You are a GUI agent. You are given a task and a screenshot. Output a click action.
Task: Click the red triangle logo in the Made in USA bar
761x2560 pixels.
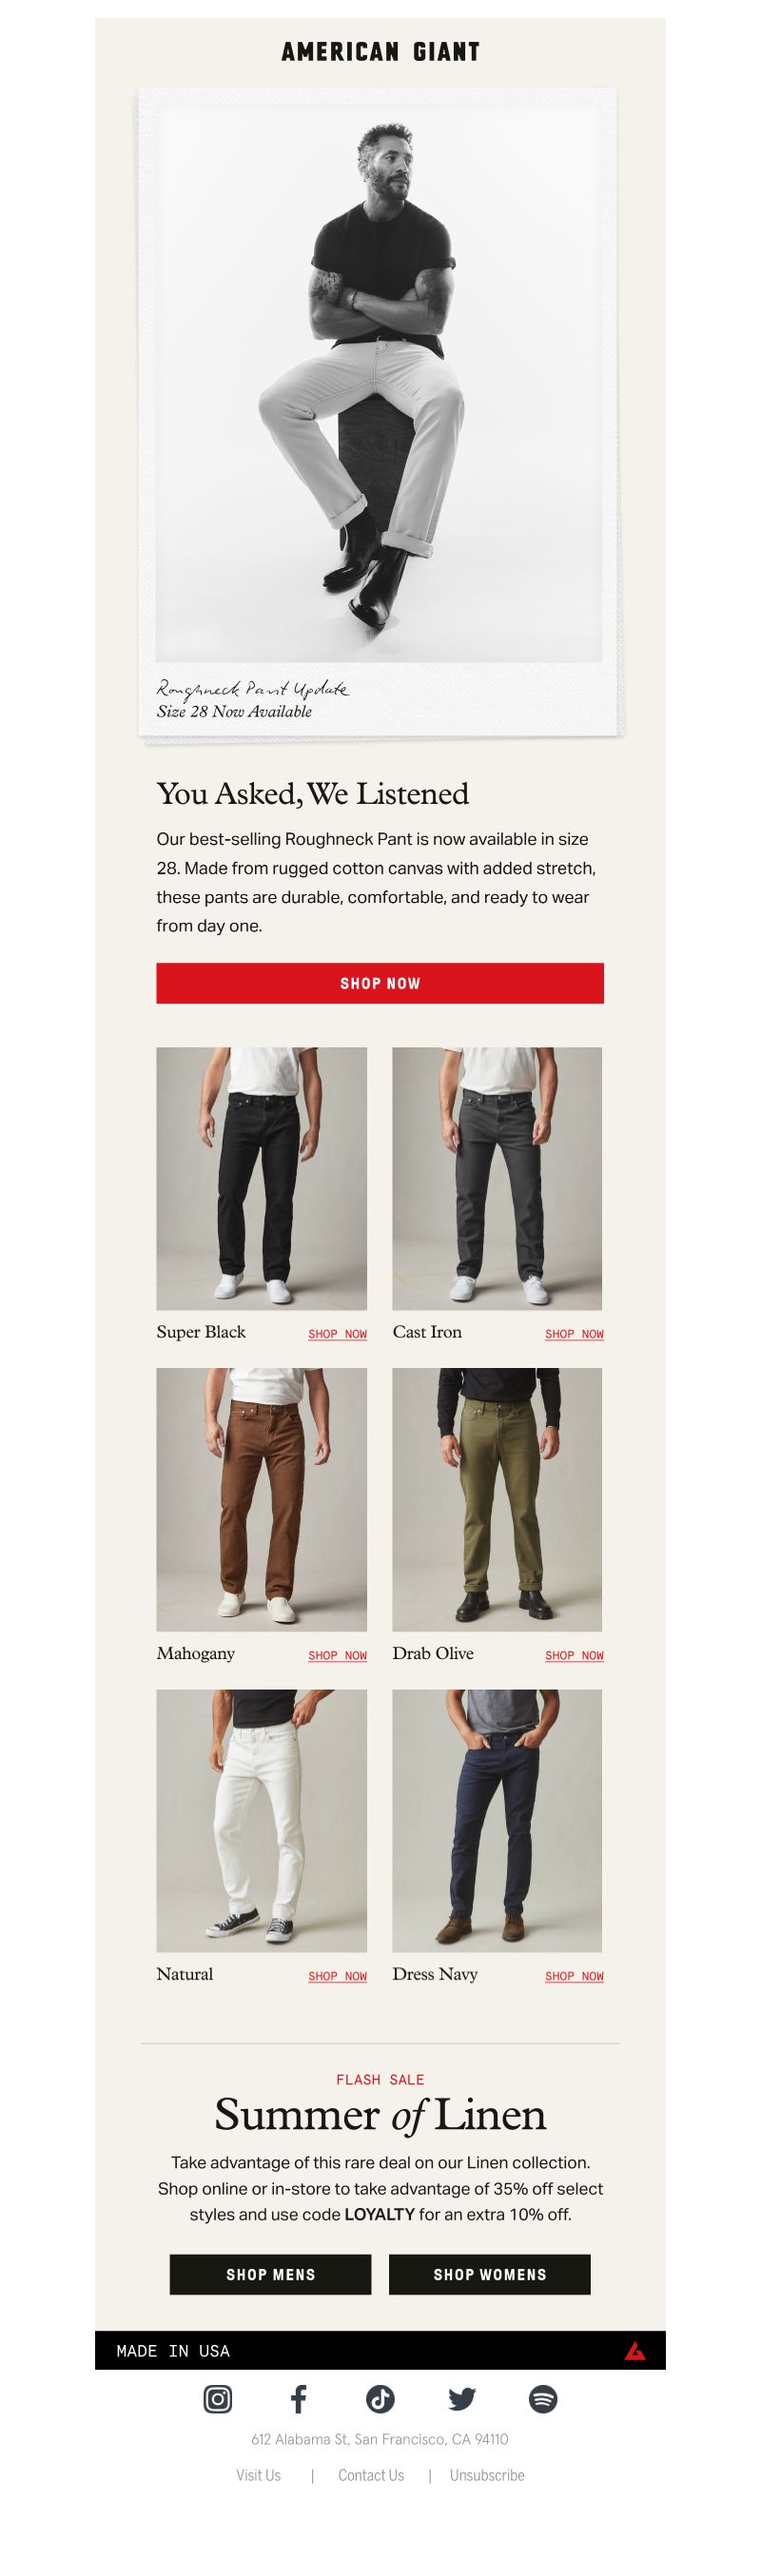coord(634,2351)
